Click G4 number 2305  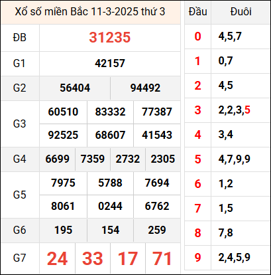click(x=163, y=159)
